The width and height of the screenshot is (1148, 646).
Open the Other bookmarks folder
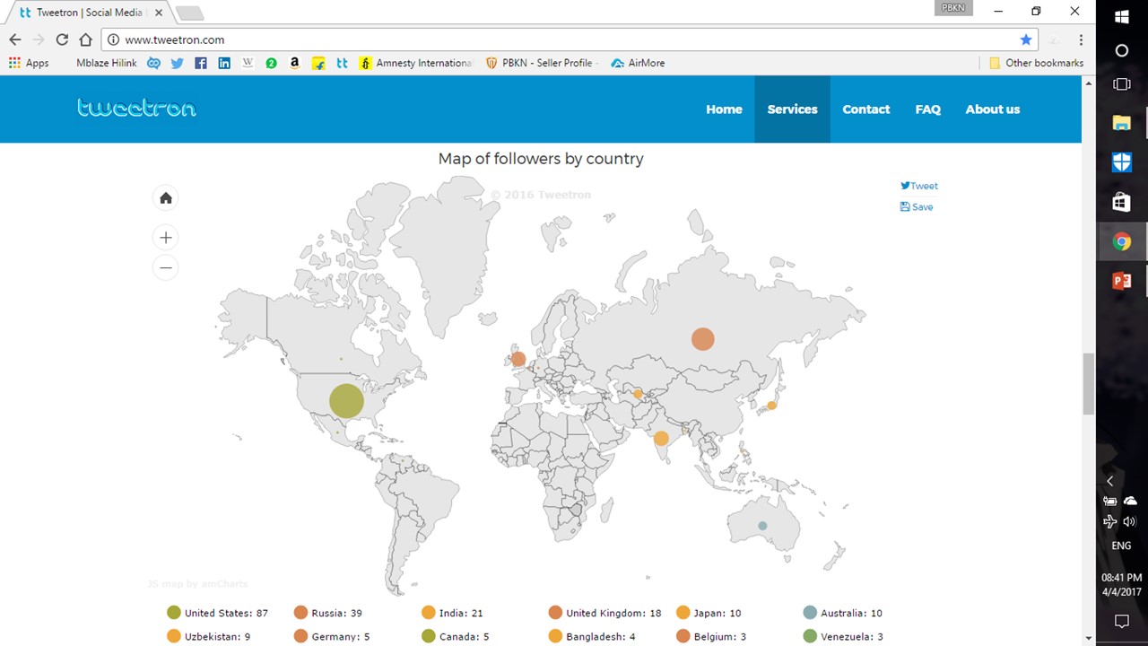coord(1036,63)
